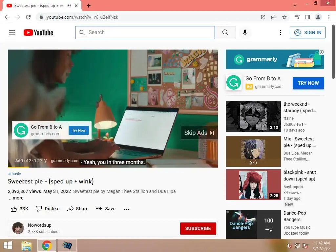Save the video to a playlist
Screen dimensions: 336x252
point(106,209)
